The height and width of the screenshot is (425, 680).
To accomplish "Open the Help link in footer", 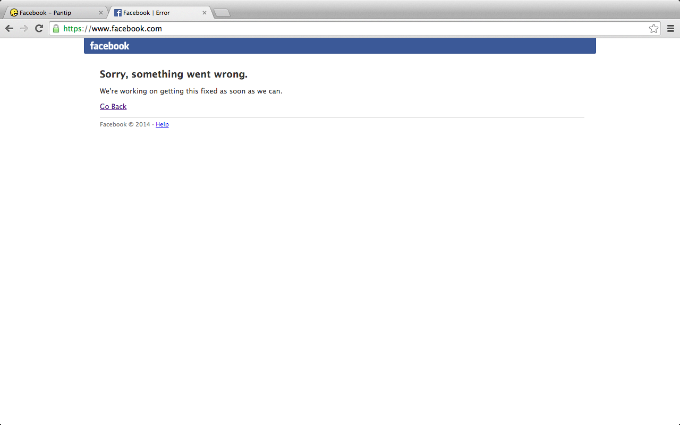I will coord(162,124).
